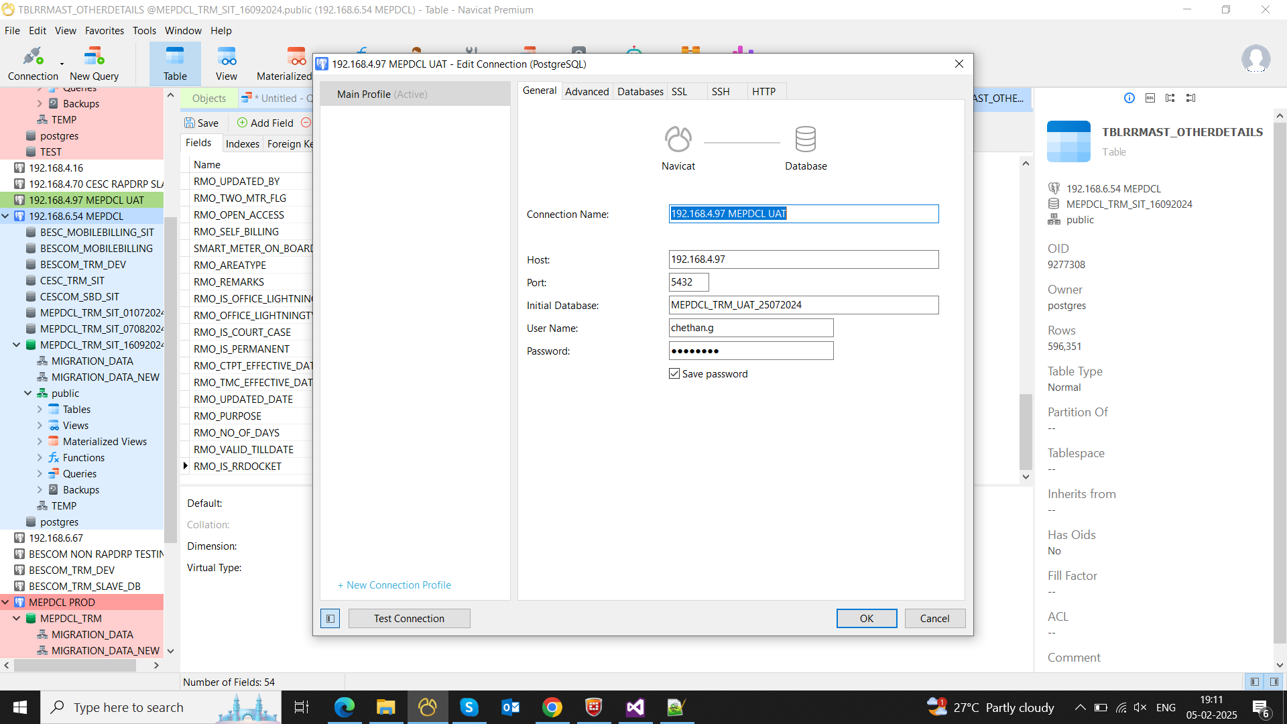
Task: Open New Query from toolbar
Action: click(94, 64)
